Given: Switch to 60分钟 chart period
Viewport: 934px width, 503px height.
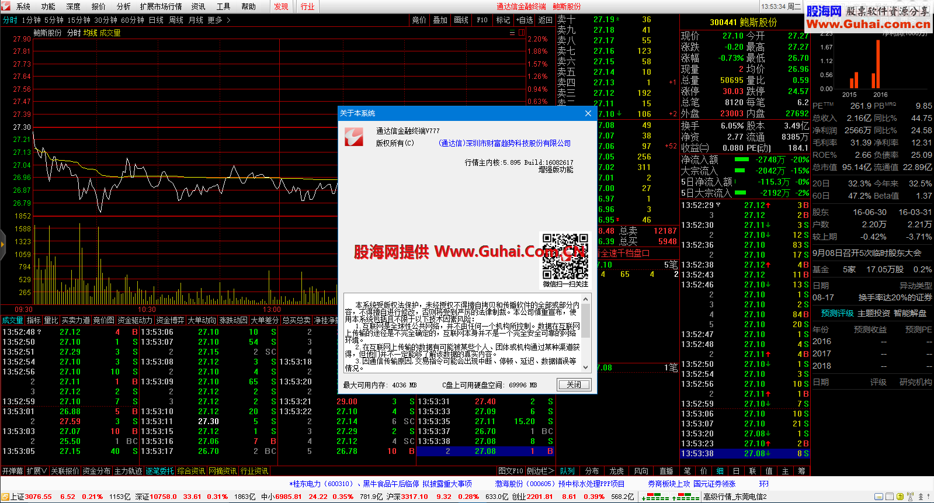Looking at the screenshot, I should point(133,20).
